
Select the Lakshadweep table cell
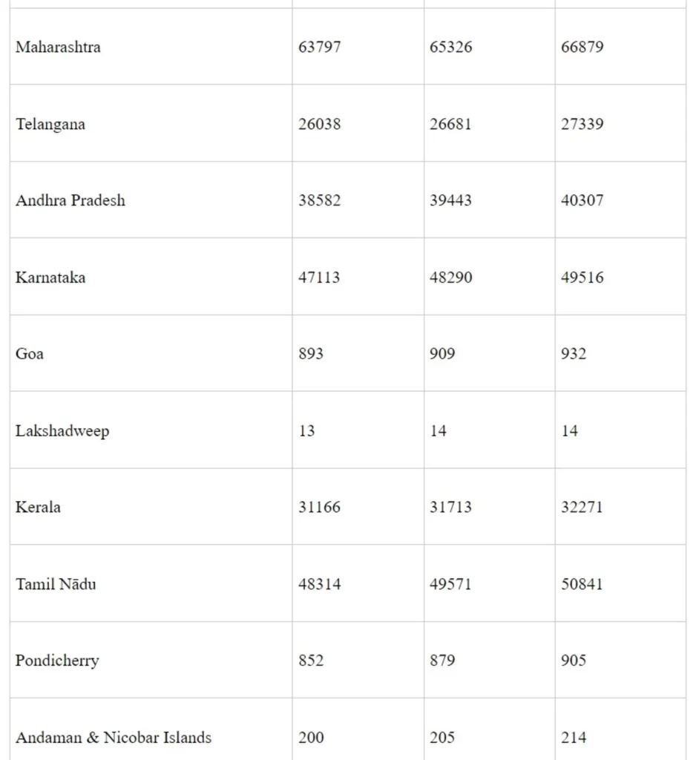coord(62,431)
